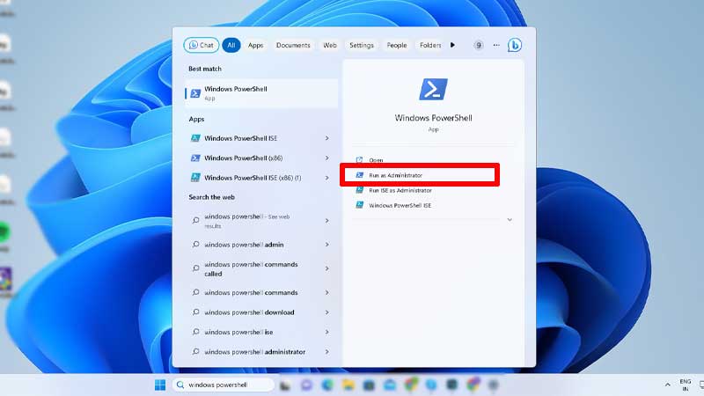Switch to the Settings filter tab
The height and width of the screenshot is (396, 704).
point(362,46)
